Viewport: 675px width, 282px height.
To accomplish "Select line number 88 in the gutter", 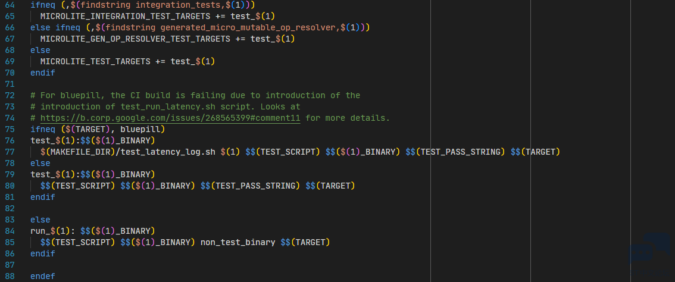I will click(x=10, y=276).
